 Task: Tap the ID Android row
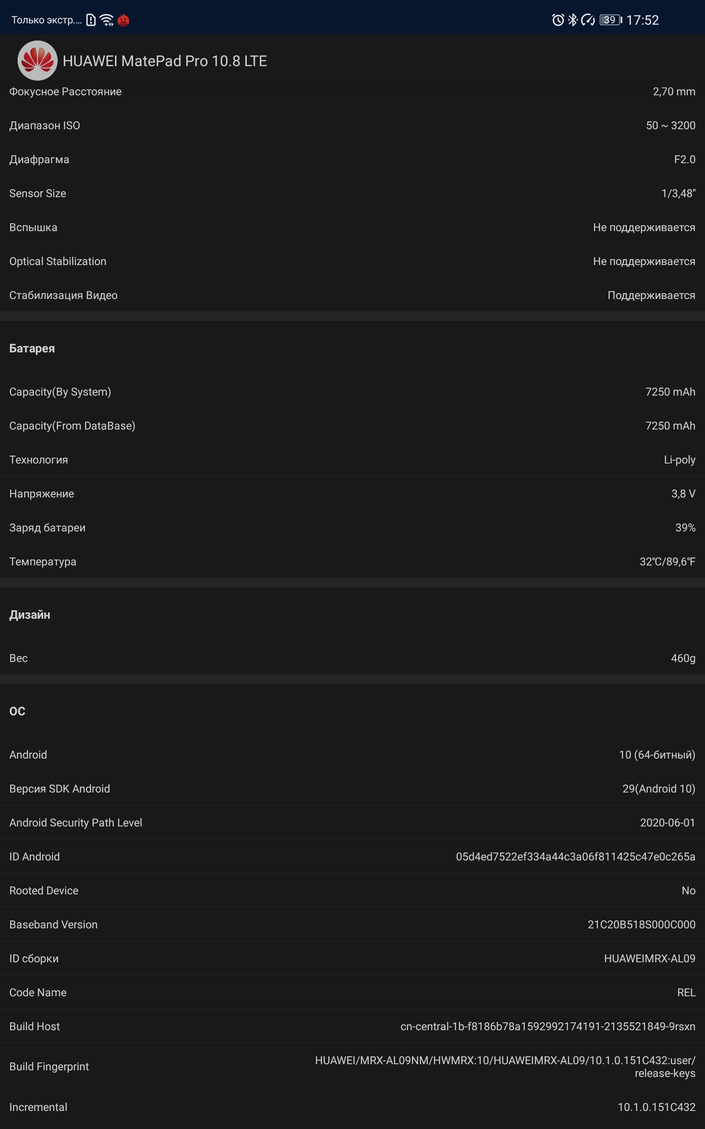pos(352,856)
